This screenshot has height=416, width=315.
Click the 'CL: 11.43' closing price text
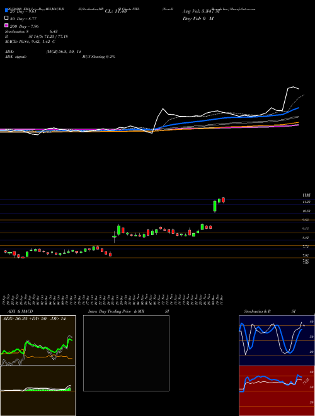coord(116,11)
